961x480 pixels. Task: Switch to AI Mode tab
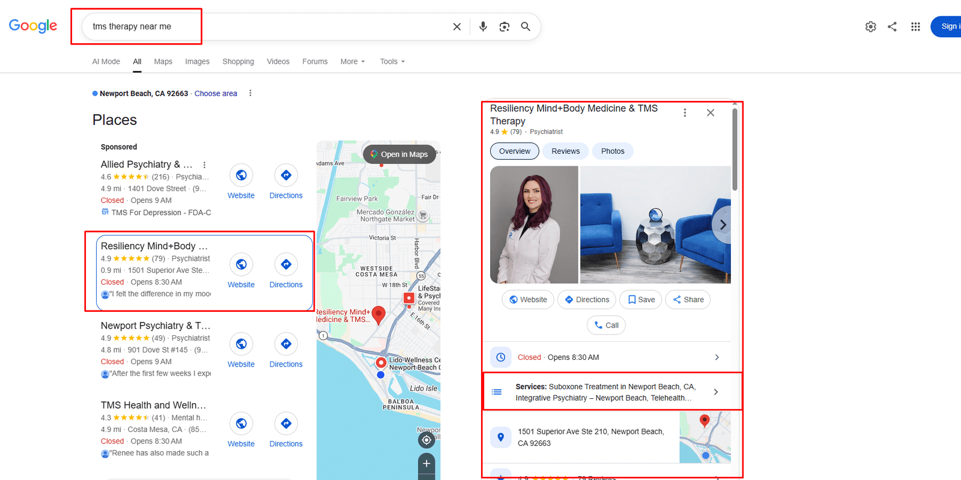pos(106,61)
